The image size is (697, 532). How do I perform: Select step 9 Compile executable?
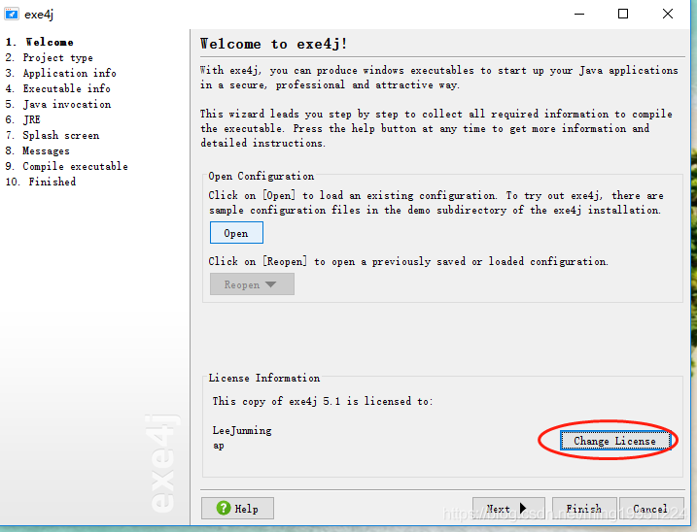[x=67, y=167]
